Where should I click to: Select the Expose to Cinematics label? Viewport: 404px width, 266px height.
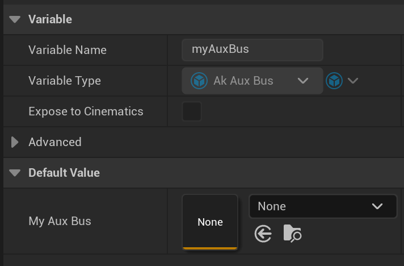pyautogui.click(x=86, y=111)
